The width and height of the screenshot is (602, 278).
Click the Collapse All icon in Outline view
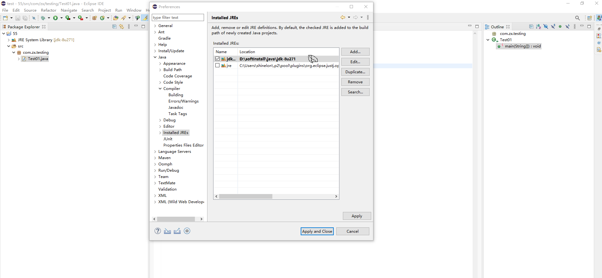pos(531,27)
